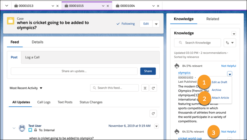Click the text post type icon

click(x=30, y=130)
